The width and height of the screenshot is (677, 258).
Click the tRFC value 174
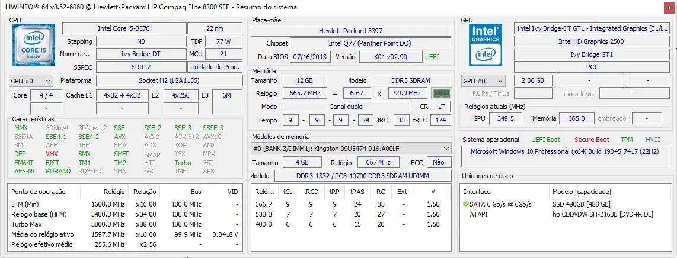[x=440, y=120]
